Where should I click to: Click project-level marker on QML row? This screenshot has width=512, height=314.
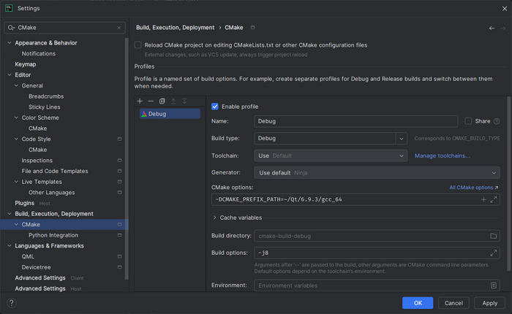click(119, 256)
